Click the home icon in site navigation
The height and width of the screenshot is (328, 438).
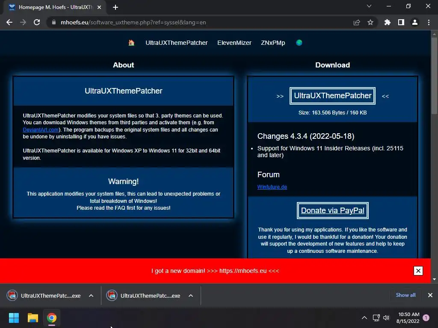click(131, 43)
